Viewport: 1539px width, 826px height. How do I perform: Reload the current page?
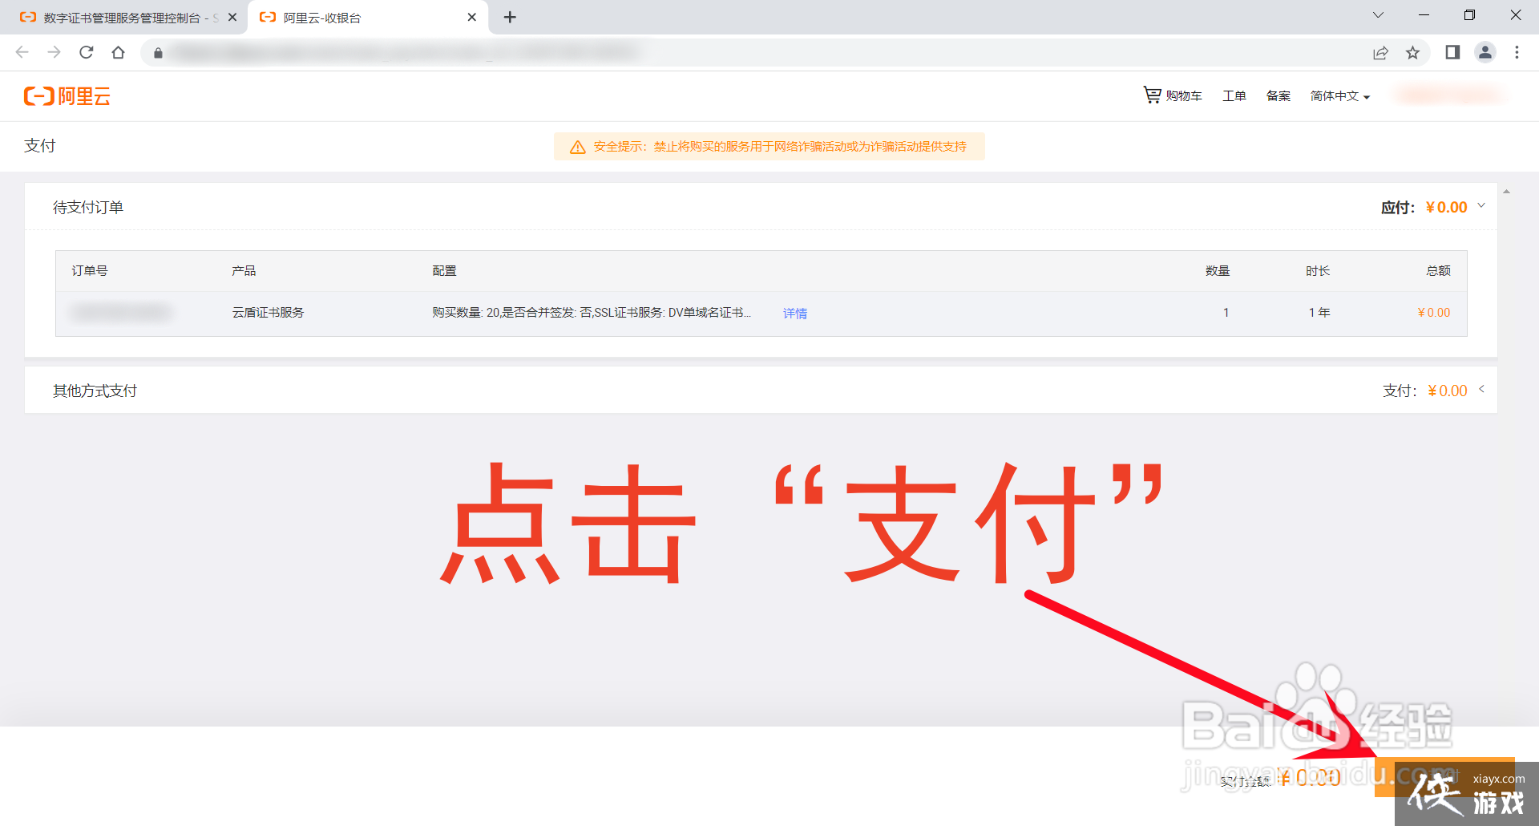click(x=87, y=52)
